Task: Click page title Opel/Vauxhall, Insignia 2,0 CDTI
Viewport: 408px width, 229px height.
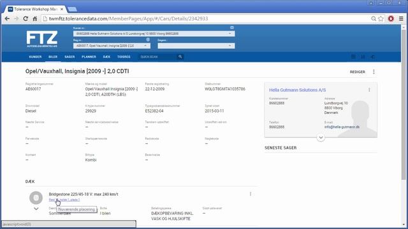Action: [77, 71]
